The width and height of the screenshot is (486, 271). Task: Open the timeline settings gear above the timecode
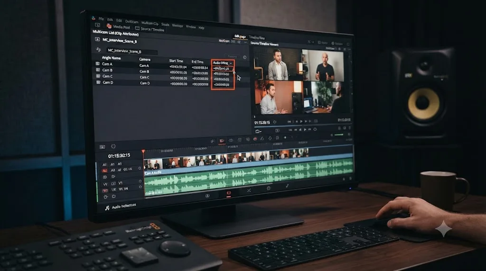pyautogui.click(x=113, y=146)
